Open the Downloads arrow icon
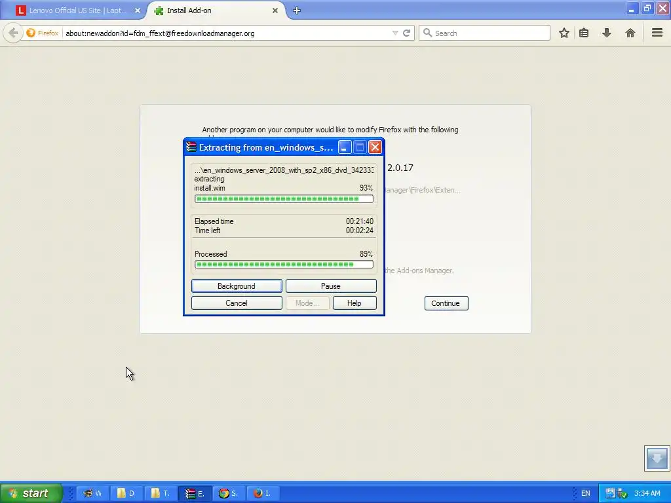Viewport: 671px width, 503px height. click(x=607, y=33)
